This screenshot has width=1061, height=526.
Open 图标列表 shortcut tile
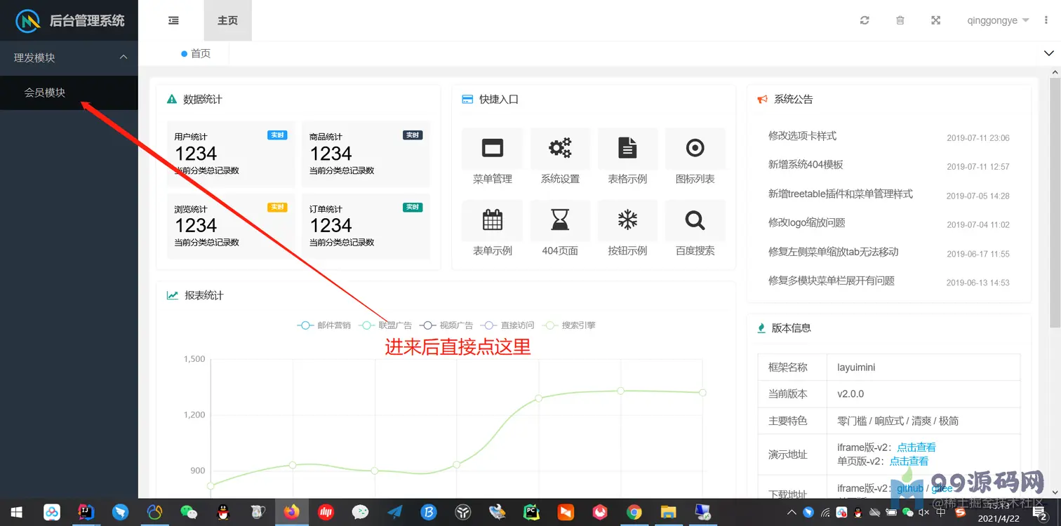coord(695,156)
